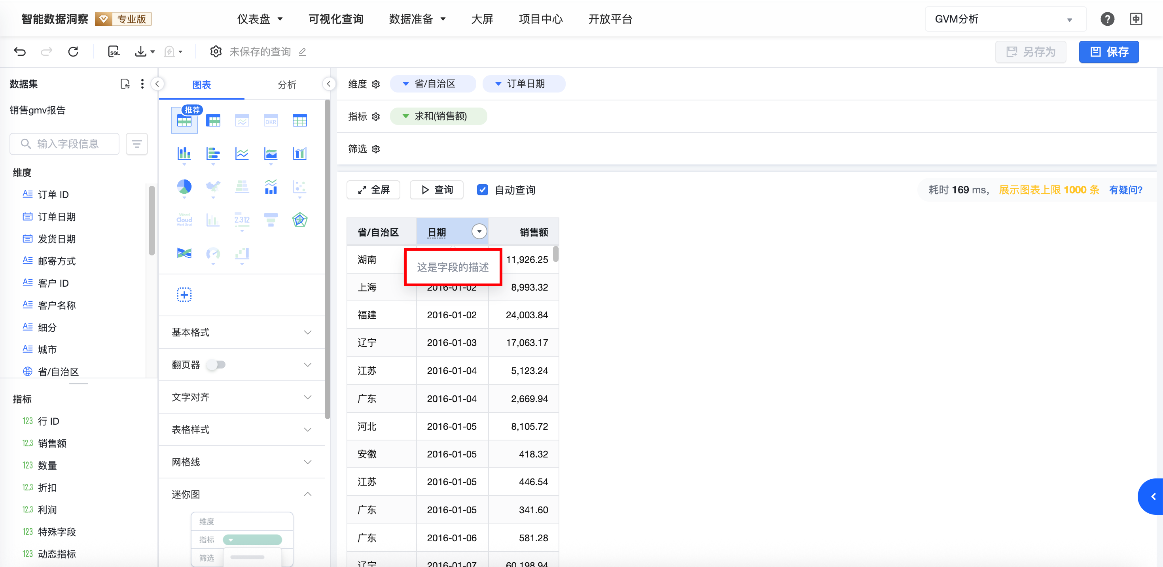
Task: Toggle the 自动查询 checkbox
Action: click(x=483, y=190)
